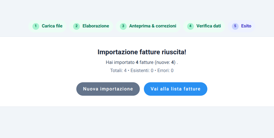
Task: Switch to Anteprima & correzioni step label
Action: [x=153, y=26]
